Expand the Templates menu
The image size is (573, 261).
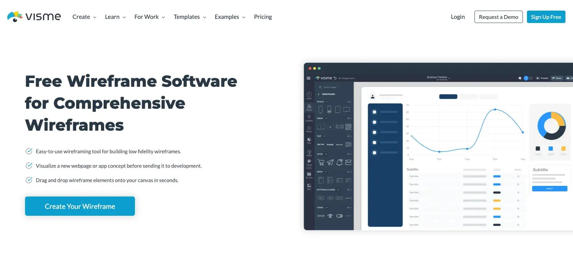click(190, 17)
